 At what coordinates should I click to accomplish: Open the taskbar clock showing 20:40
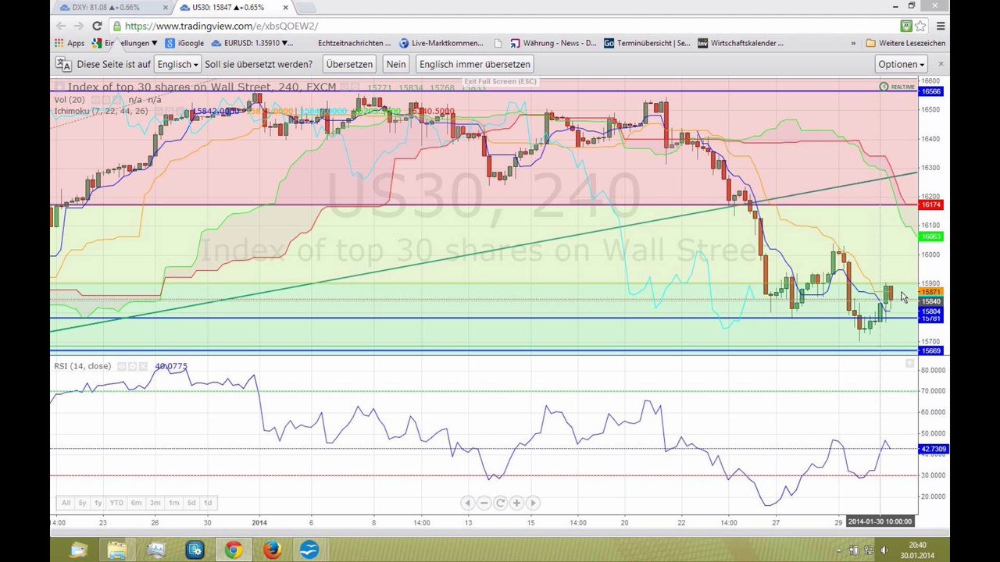917,550
